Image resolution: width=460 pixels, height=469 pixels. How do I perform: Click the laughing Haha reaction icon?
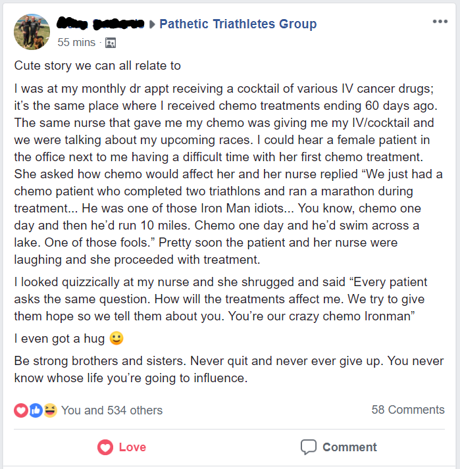(x=50, y=410)
